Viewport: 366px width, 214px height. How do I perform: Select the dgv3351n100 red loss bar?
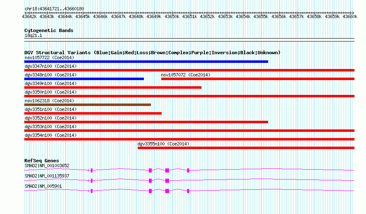[x=93, y=113]
